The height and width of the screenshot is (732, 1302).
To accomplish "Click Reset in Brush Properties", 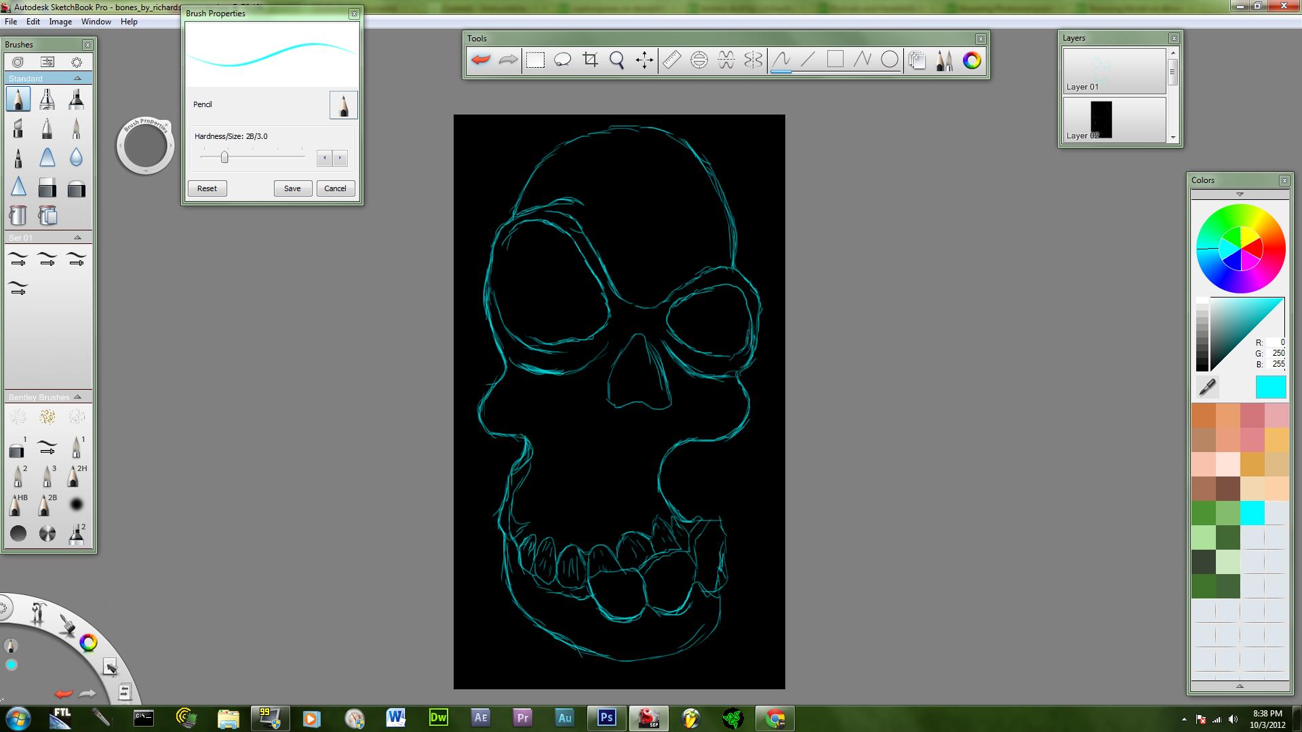I will coord(207,188).
